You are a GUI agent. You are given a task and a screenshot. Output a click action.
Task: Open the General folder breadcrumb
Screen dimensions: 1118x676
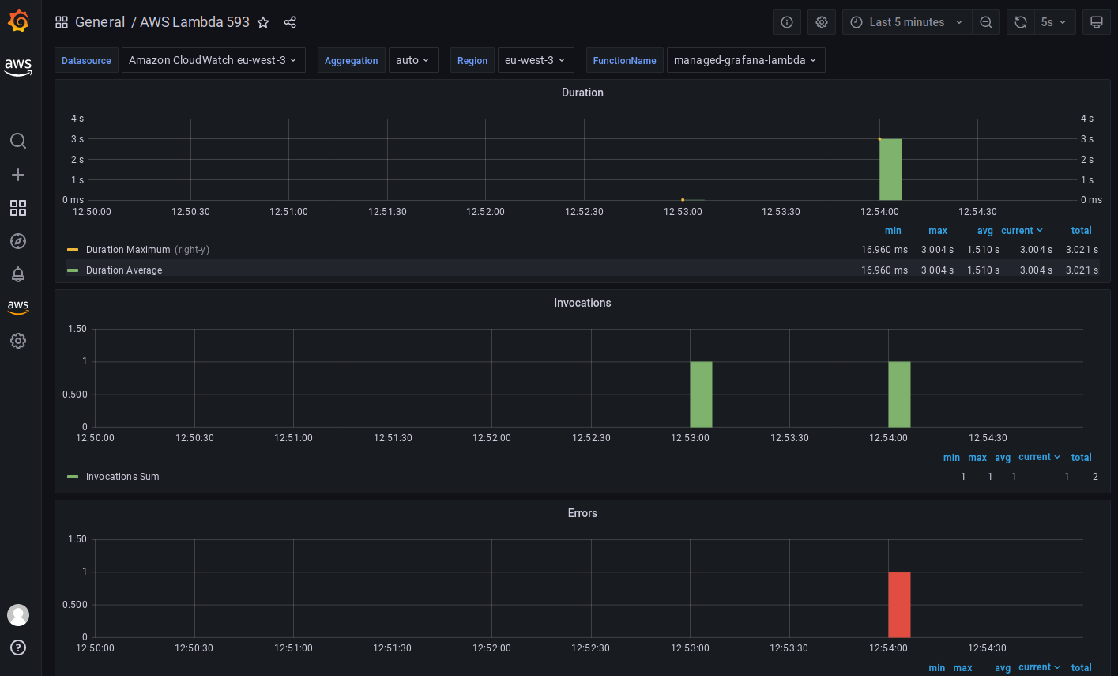click(x=100, y=22)
